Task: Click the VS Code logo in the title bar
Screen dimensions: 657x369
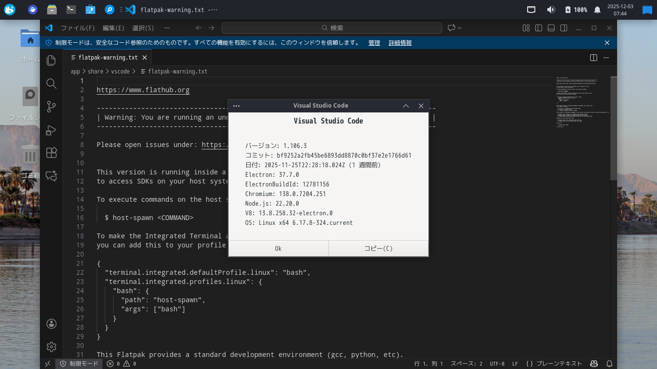Action: tap(49, 28)
